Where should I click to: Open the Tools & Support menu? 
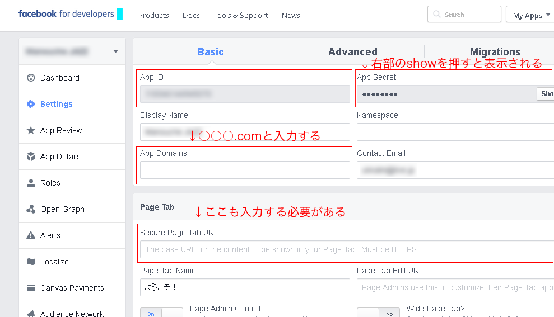pyautogui.click(x=241, y=15)
